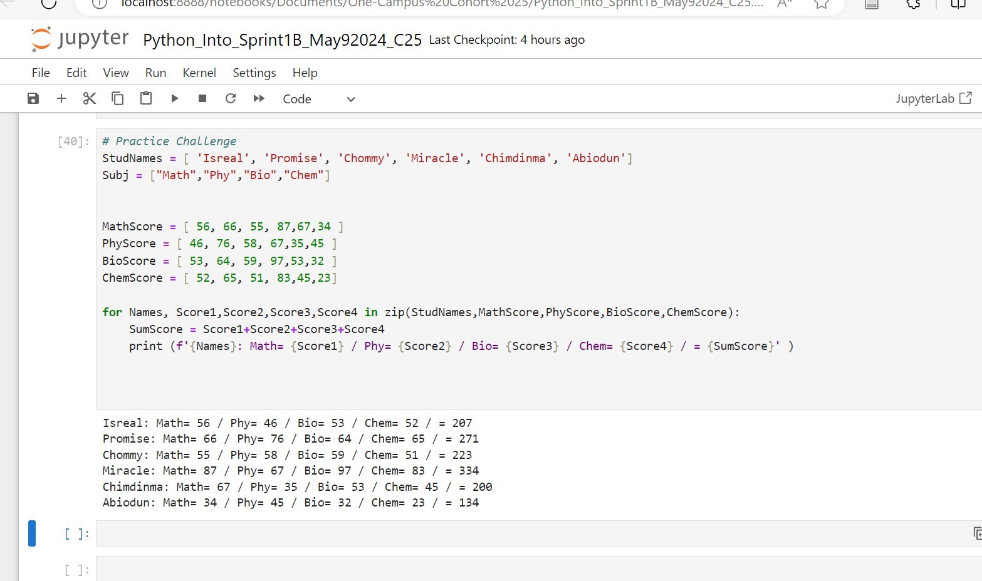Open the Run menu
Image resolution: width=982 pixels, height=581 pixels.
pos(155,73)
